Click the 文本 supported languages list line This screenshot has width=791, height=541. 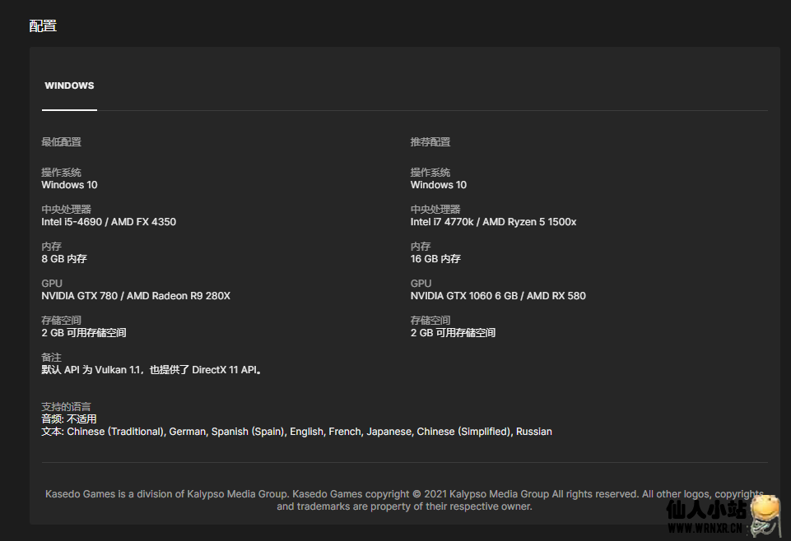coord(296,432)
